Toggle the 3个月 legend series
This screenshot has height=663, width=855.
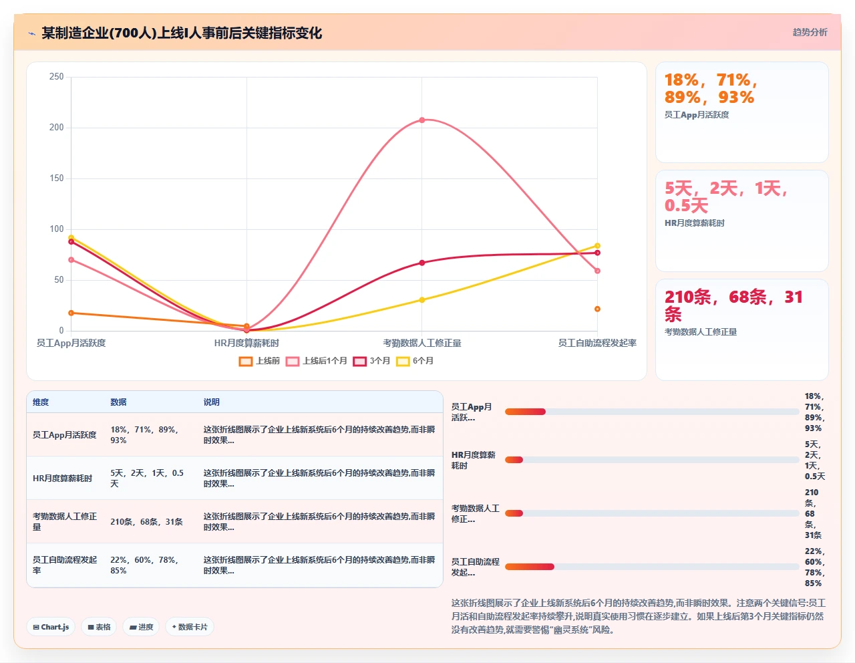371,361
